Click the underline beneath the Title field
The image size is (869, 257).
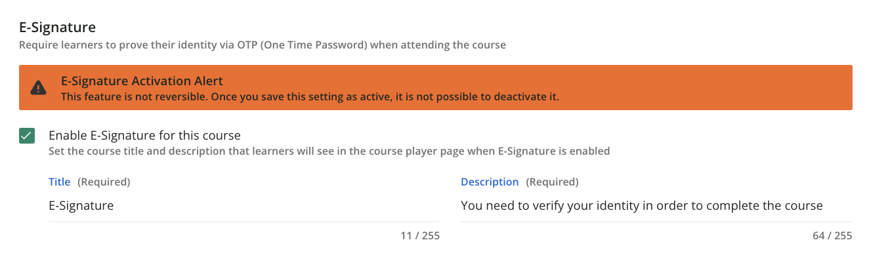pyautogui.click(x=244, y=222)
